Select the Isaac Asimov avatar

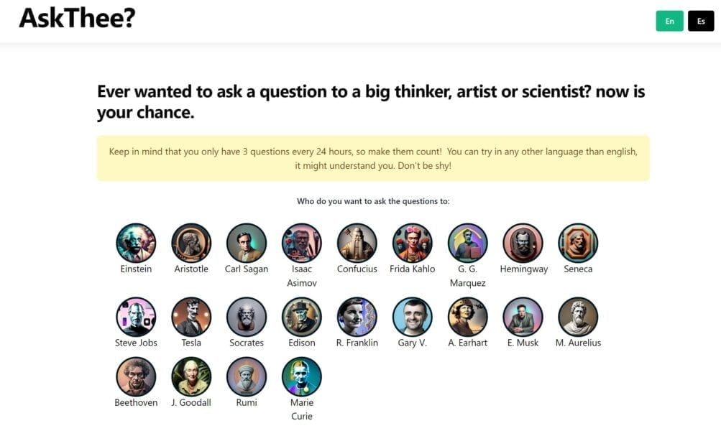pos(301,242)
